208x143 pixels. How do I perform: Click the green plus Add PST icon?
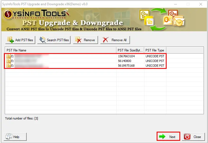(11, 40)
